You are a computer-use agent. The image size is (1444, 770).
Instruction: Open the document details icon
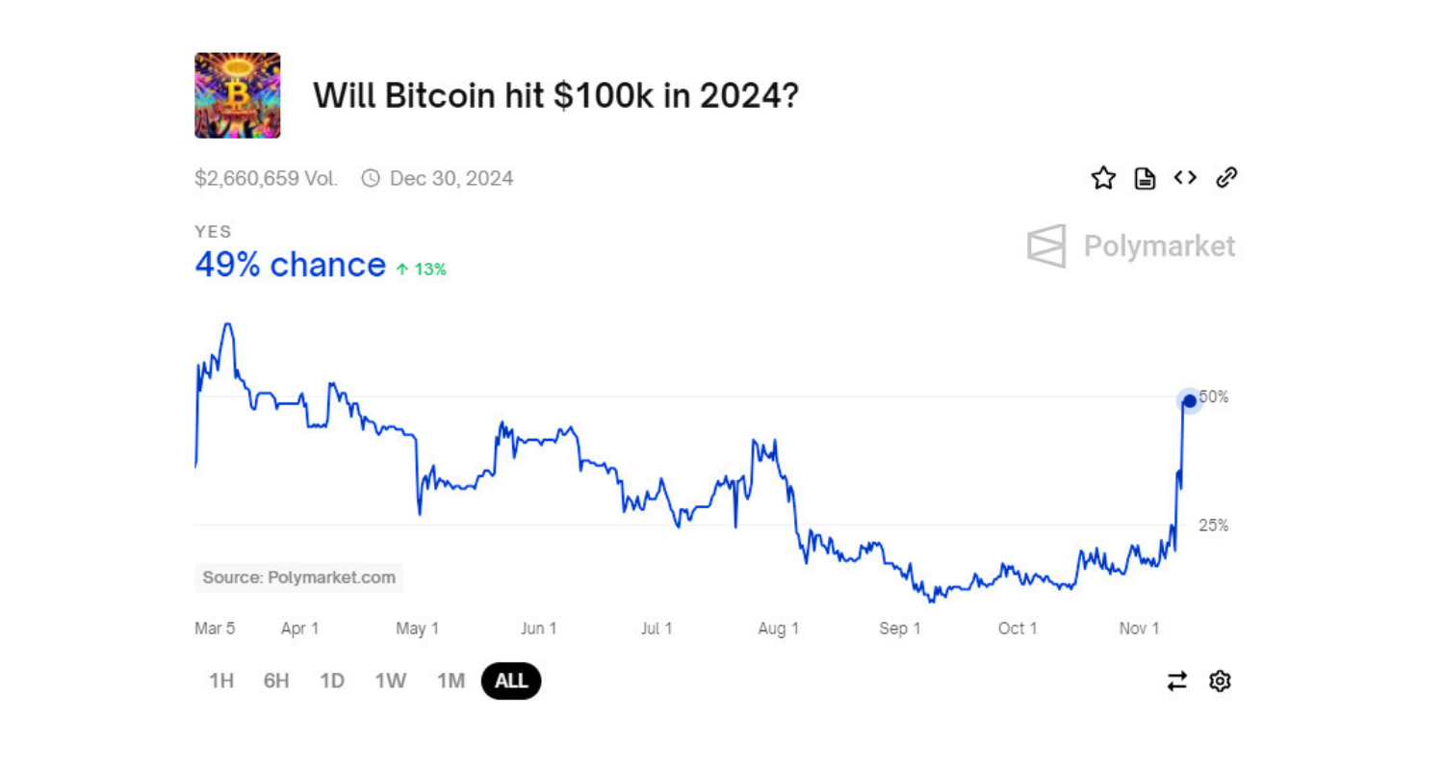[x=1145, y=178]
